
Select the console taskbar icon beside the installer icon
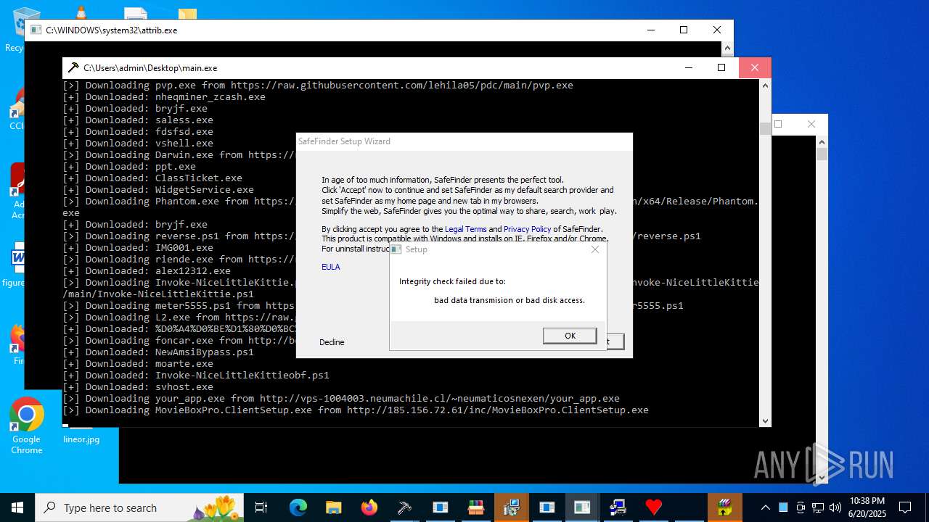pos(547,507)
